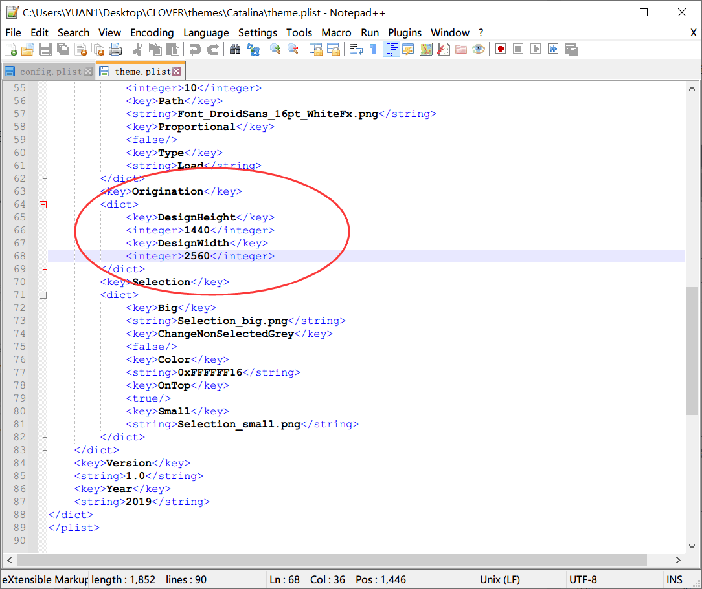The image size is (702, 589).
Task: Toggle Word Wrap toolbar button
Action: (356, 49)
